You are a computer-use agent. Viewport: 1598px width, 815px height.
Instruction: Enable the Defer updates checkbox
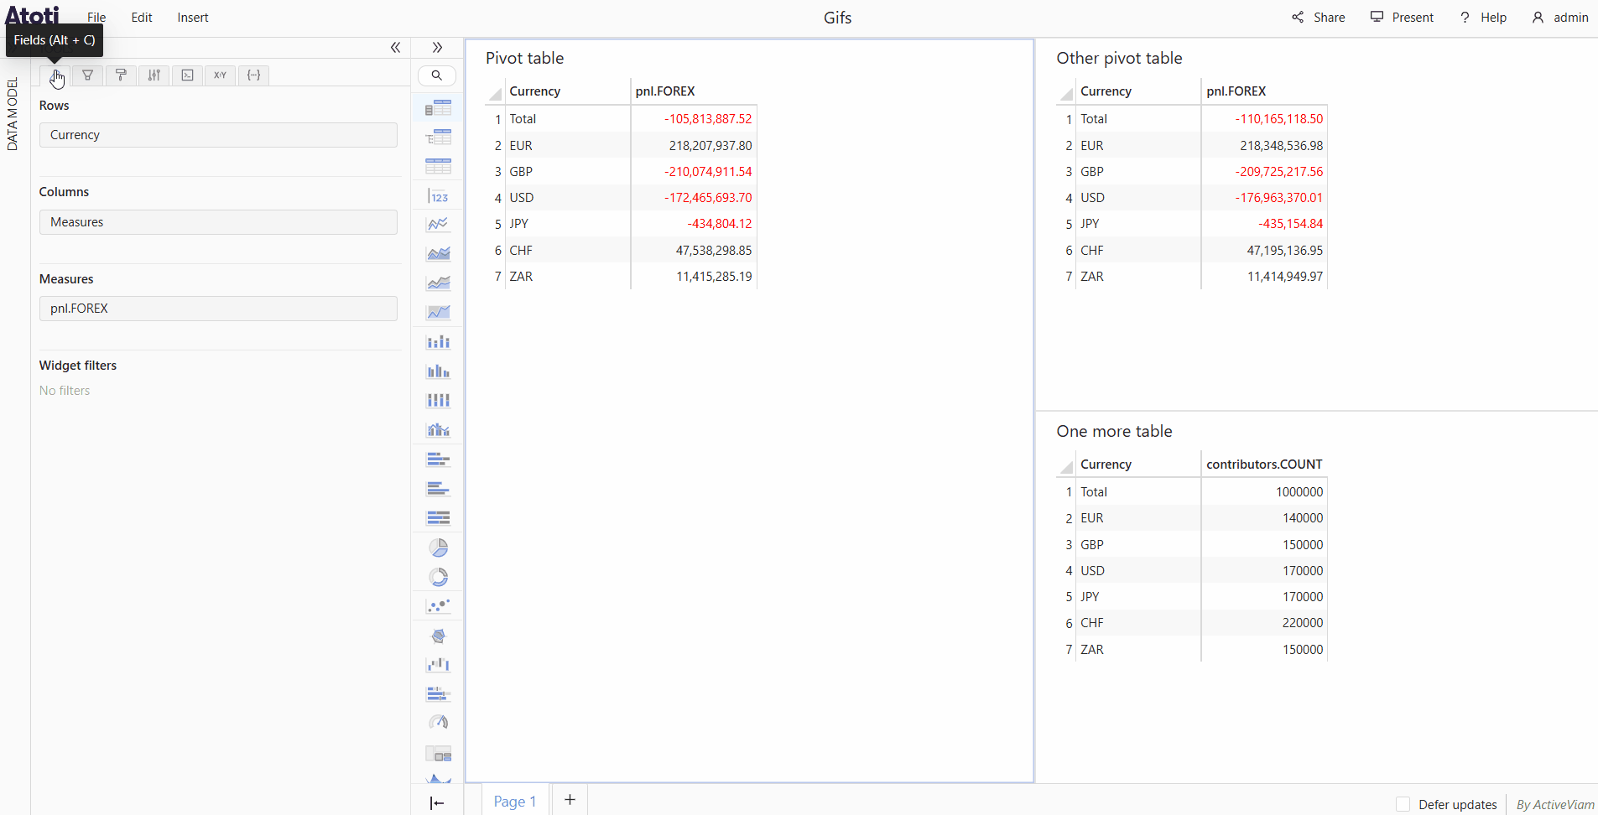(x=1403, y=804)
